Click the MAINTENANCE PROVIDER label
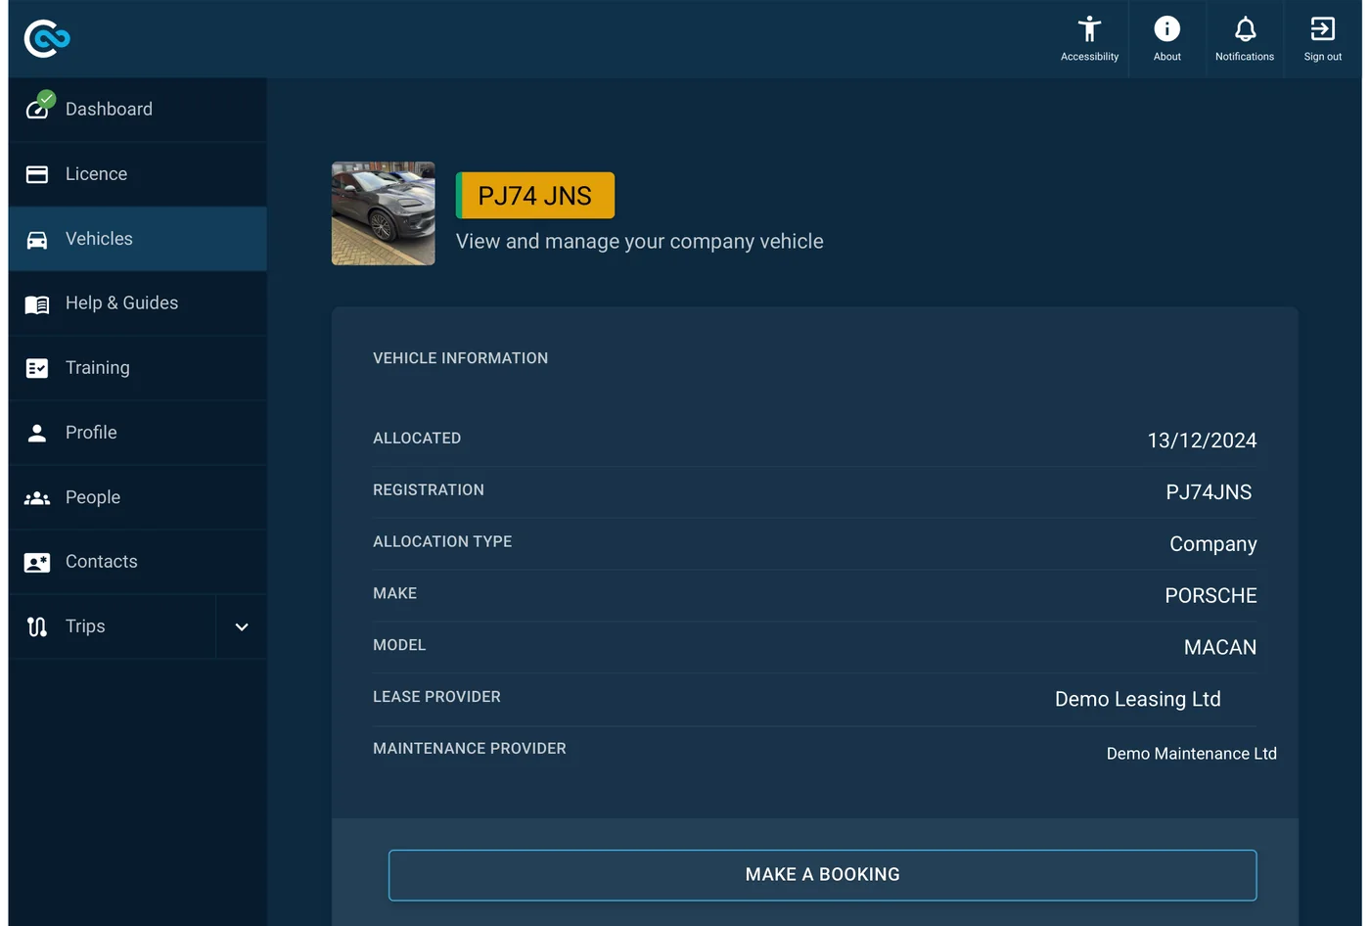The image size is (1370, 926). coord(470,749)
